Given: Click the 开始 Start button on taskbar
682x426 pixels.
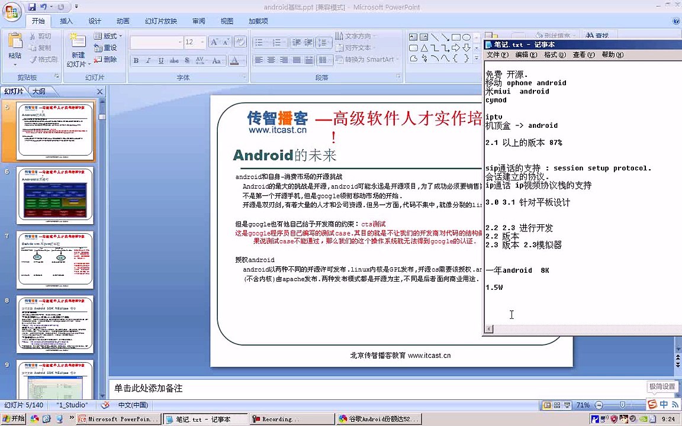Looking at the screenshot, I should 14,419.
